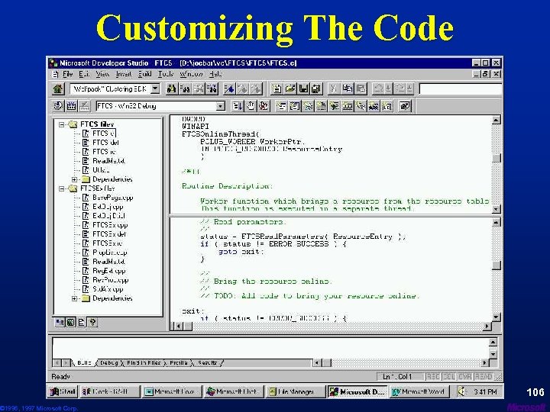Open the Window menu
Screen dimensions: 550x412
tap(191, 74)
